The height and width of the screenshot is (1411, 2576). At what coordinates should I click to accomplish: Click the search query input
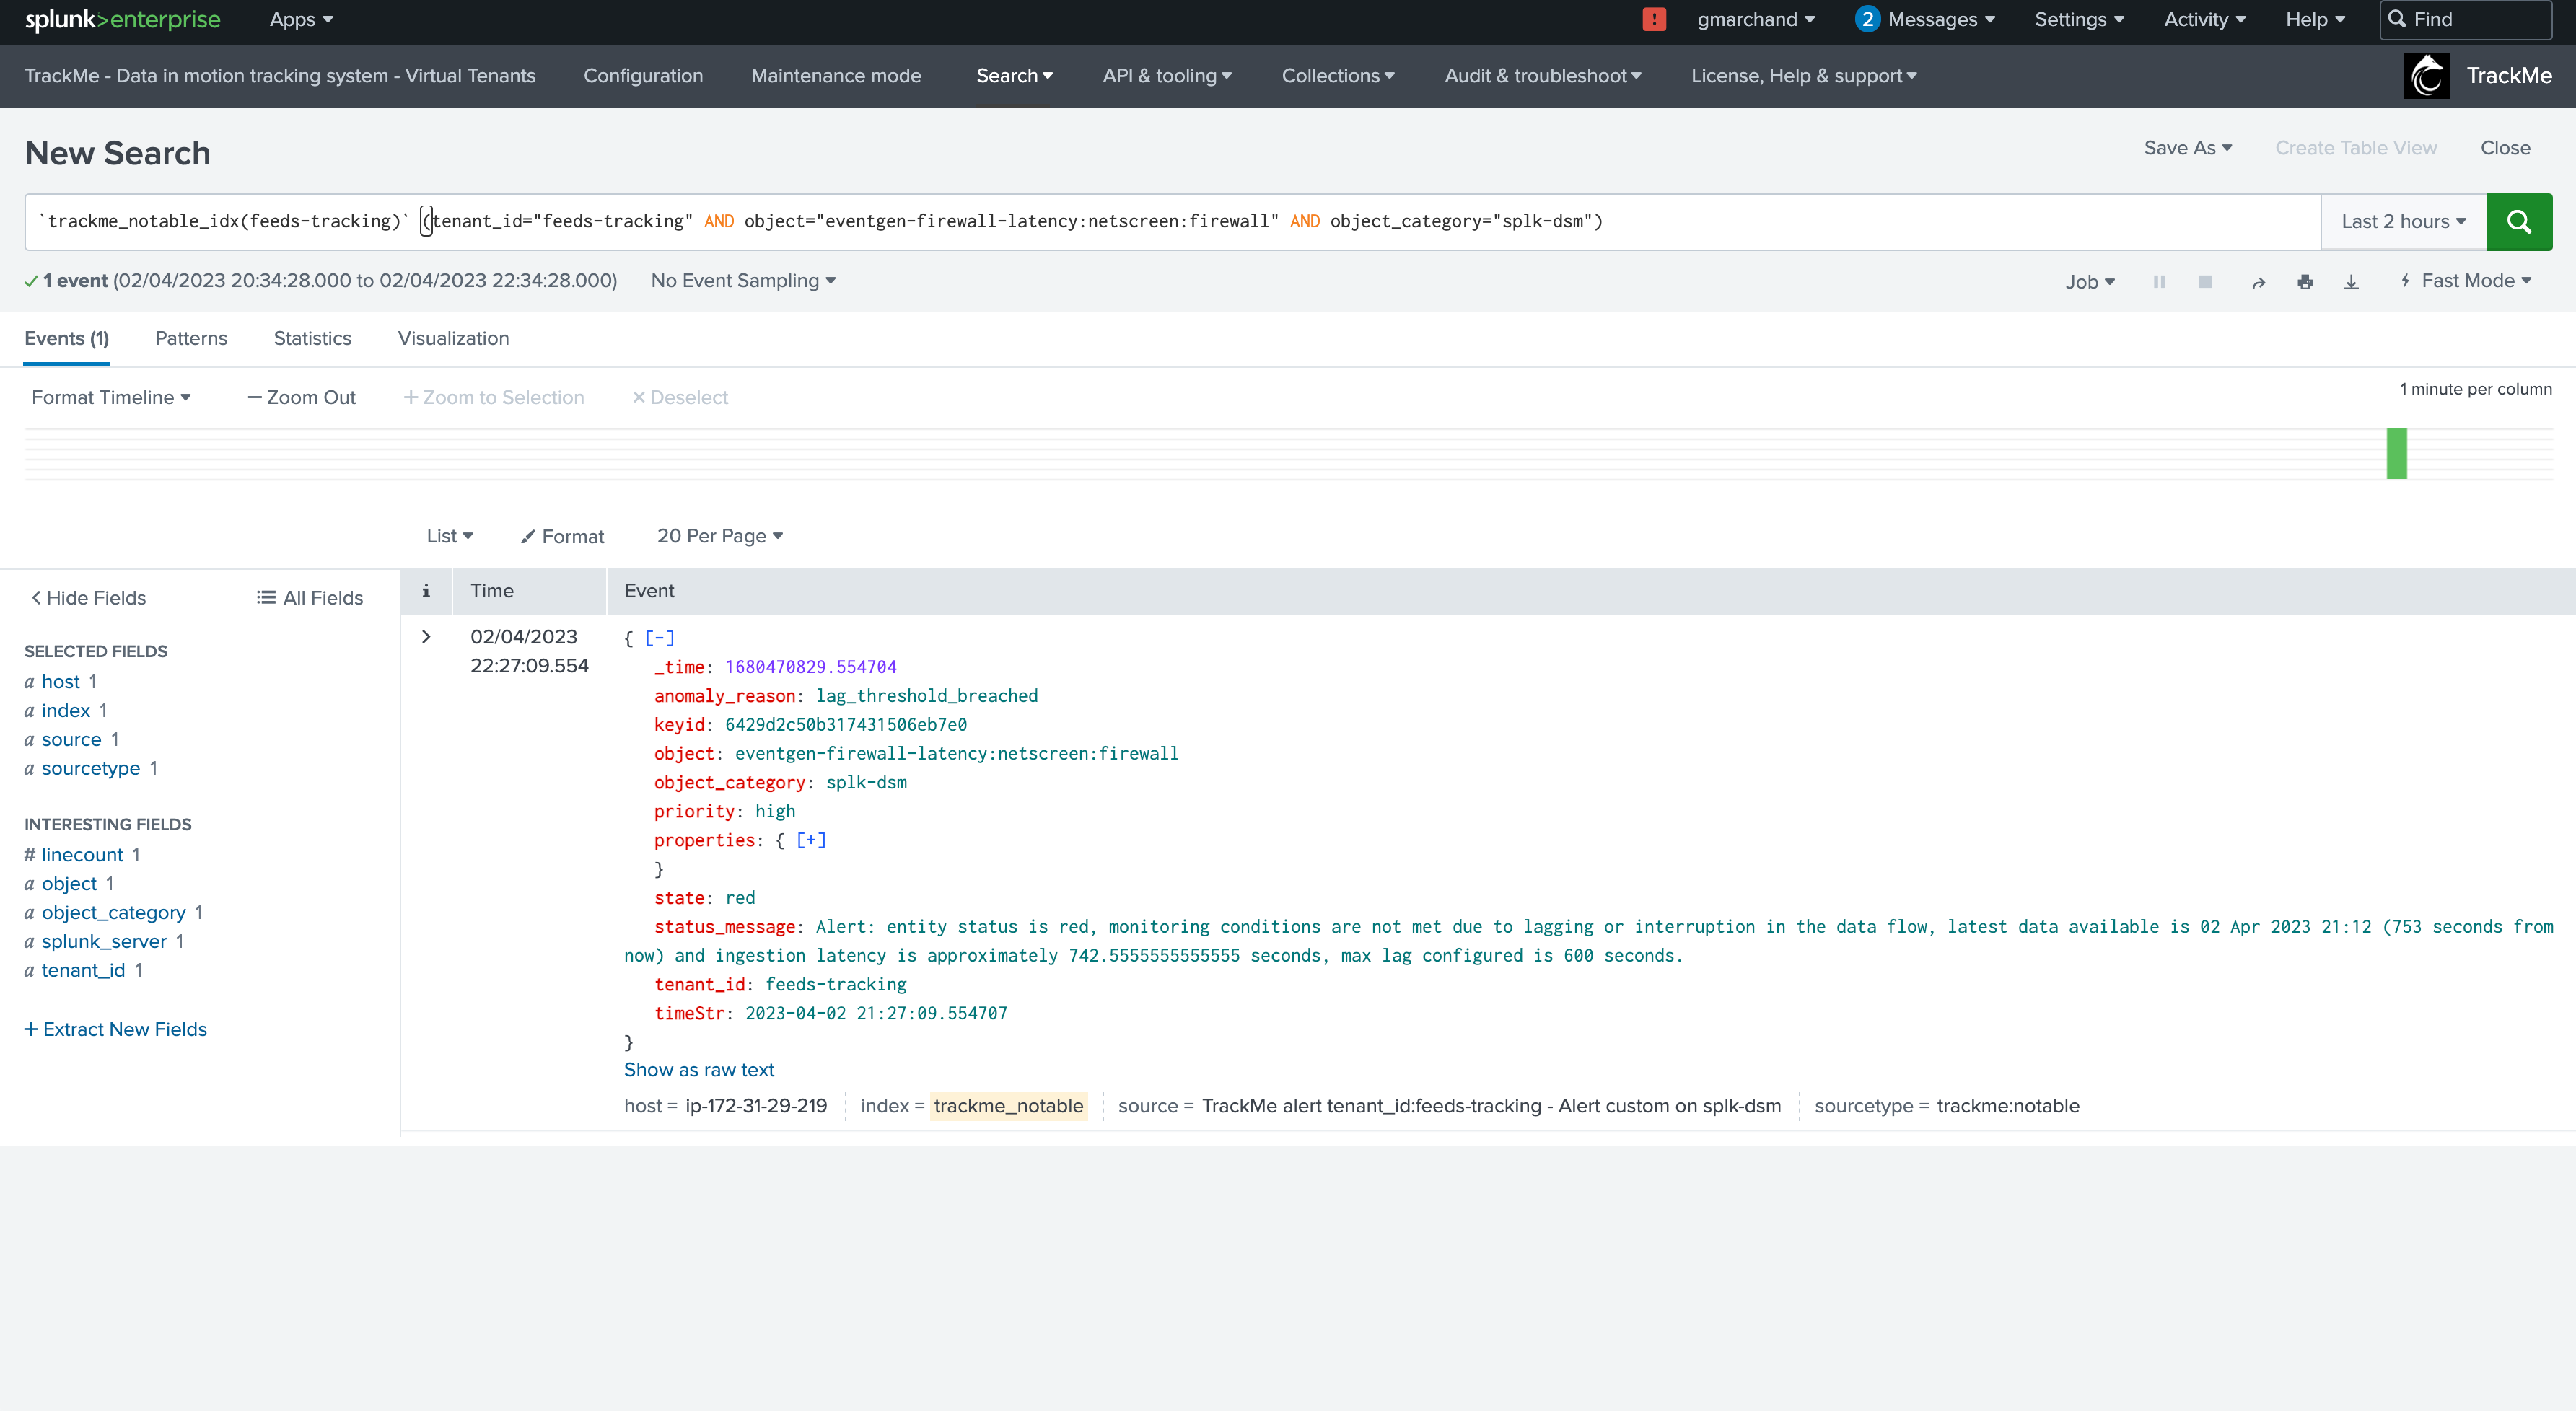[x=1172, y=221]
